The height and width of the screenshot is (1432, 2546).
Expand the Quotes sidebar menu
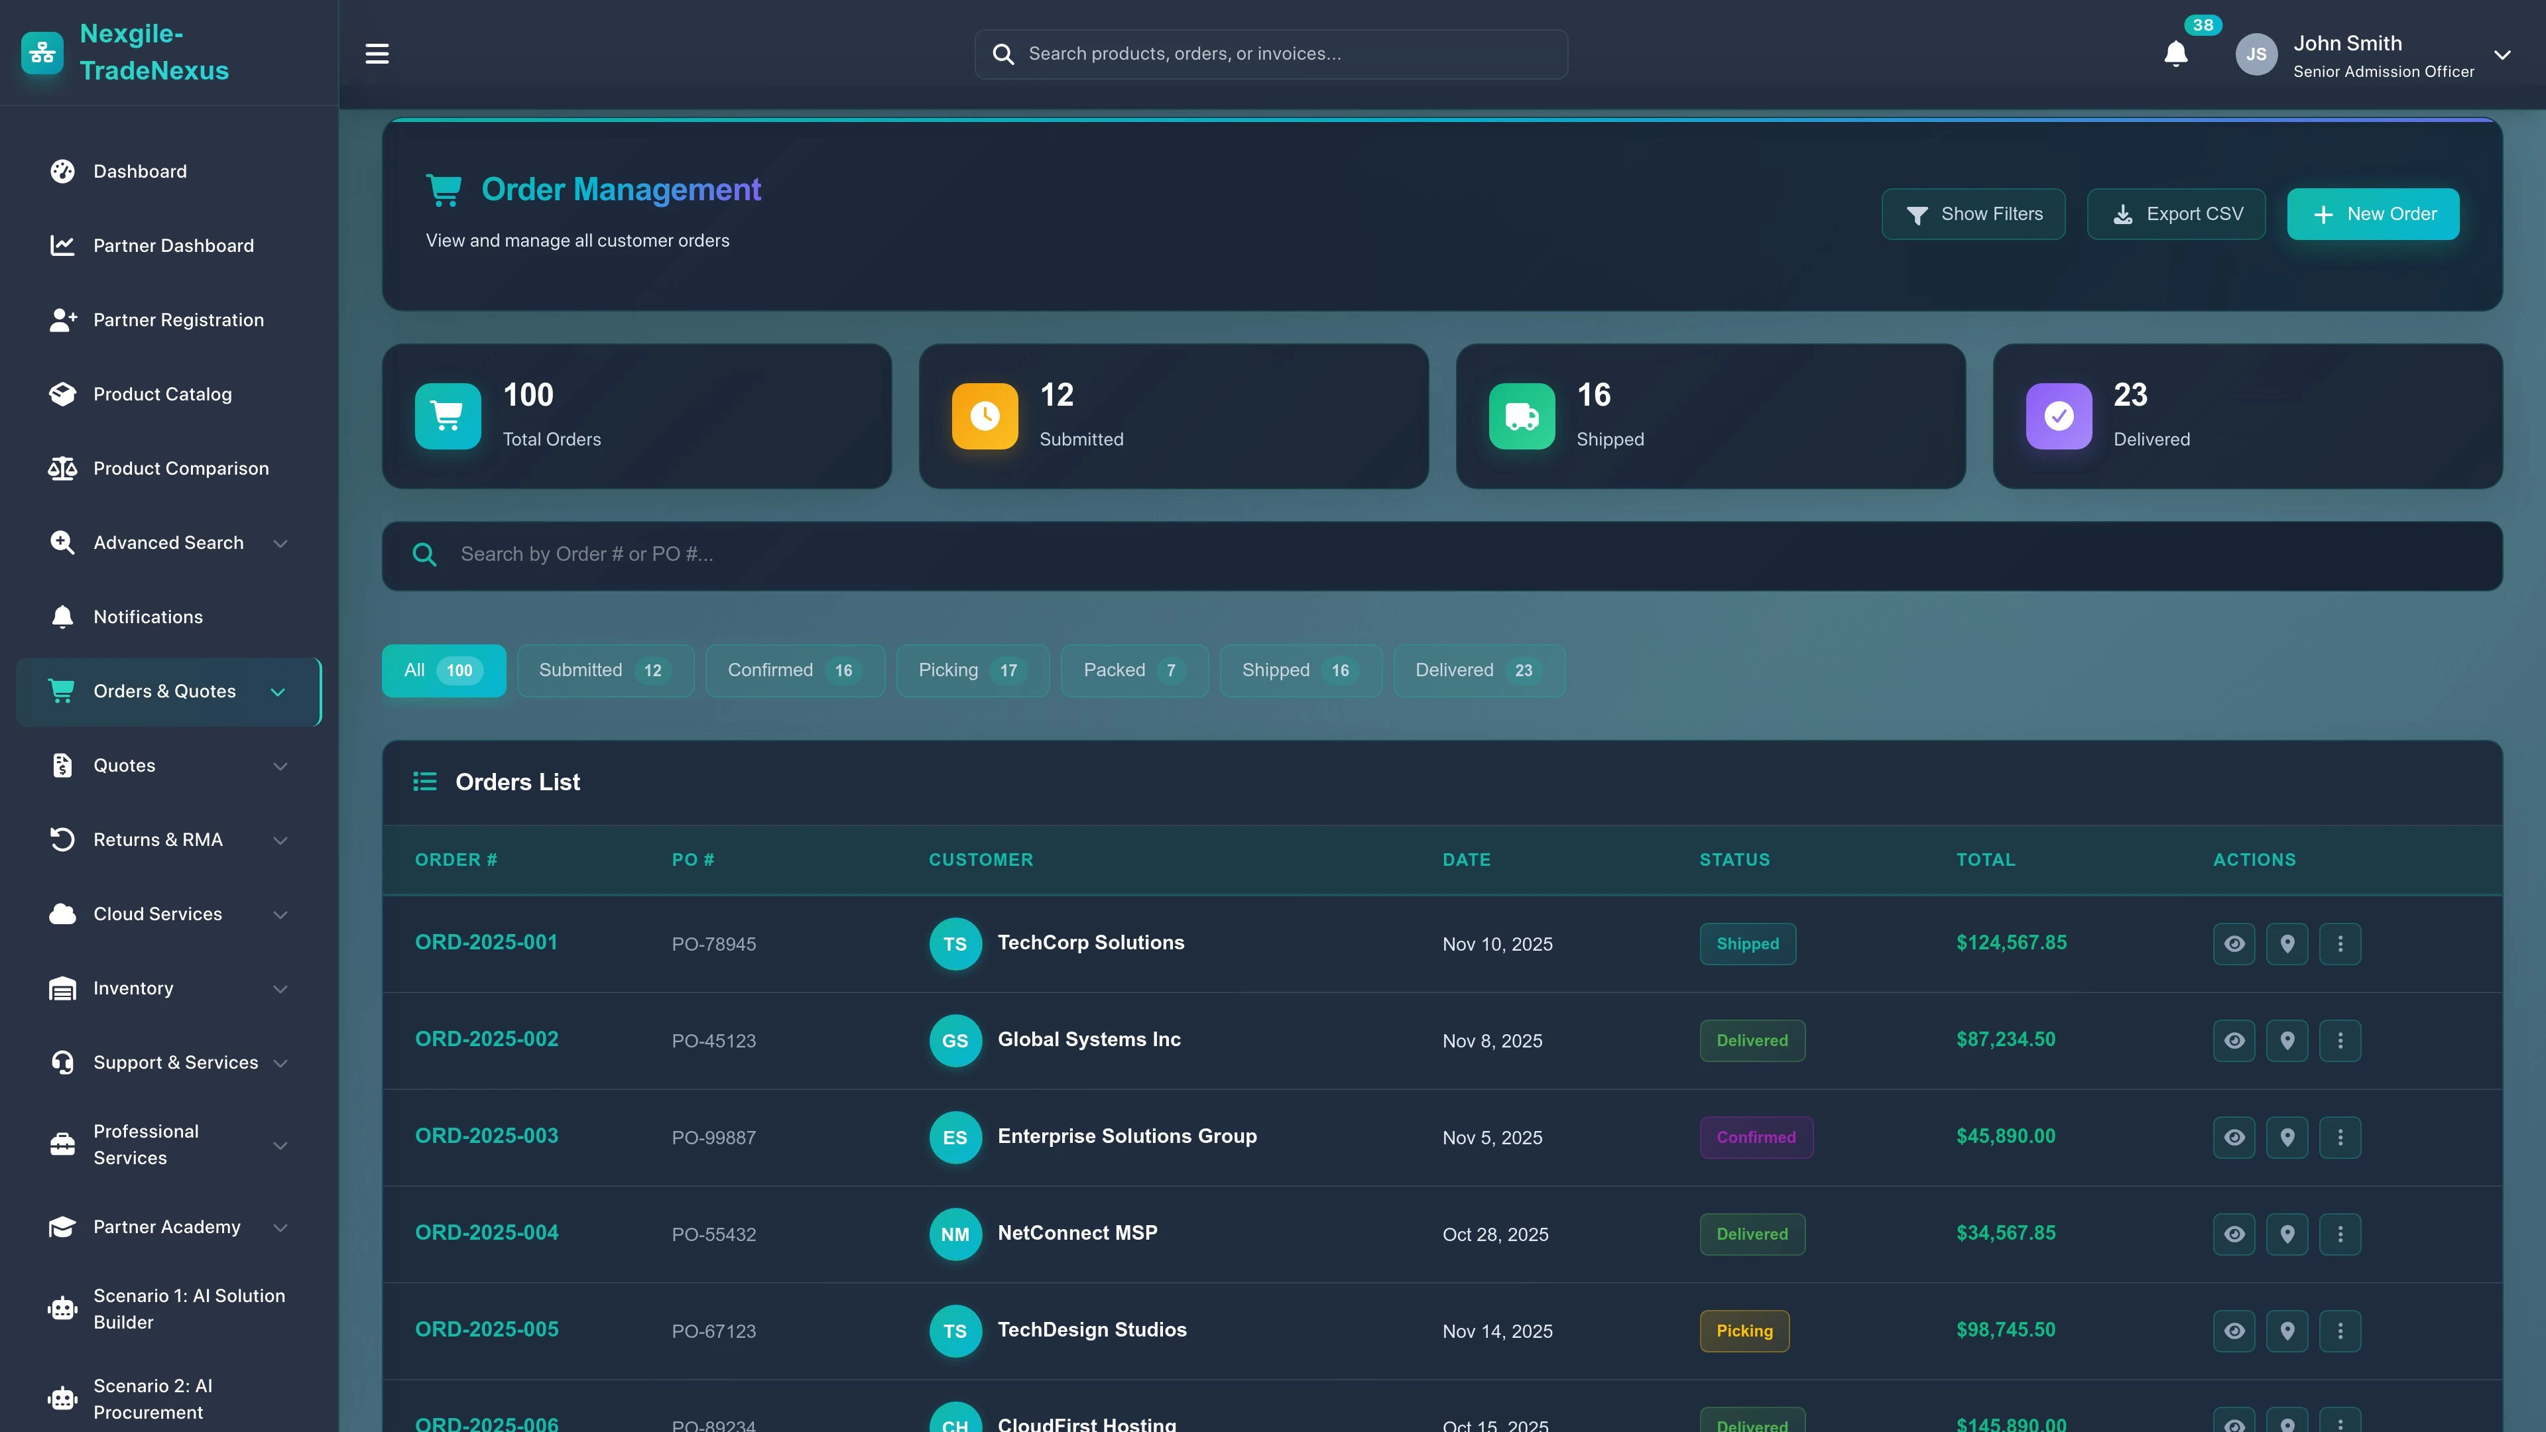tap(125, 765)
